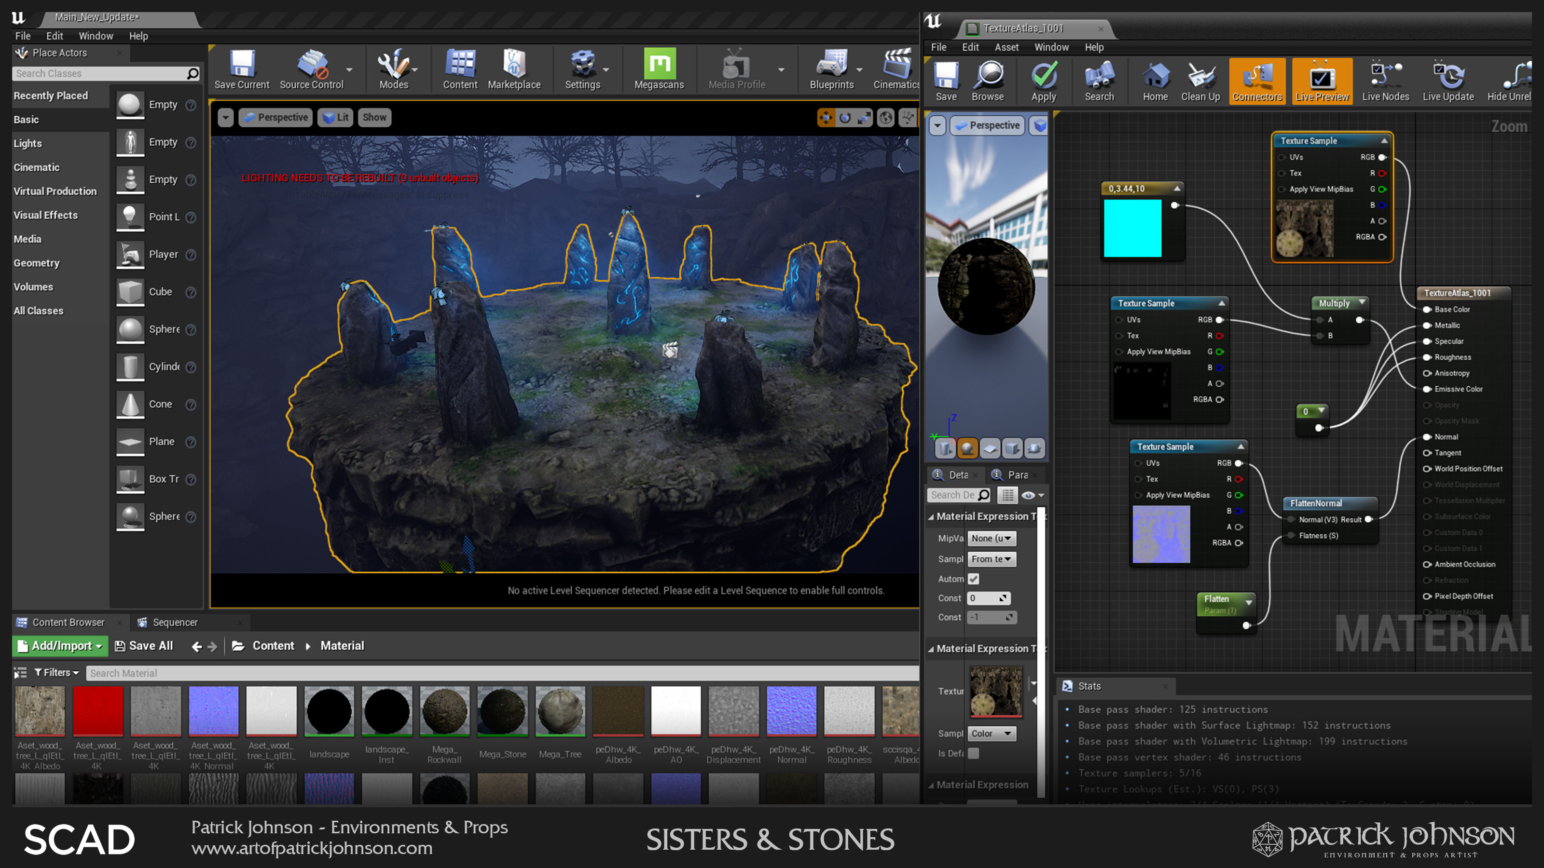Image resolution: width=1544 pixels, height=868 pixels.
Task: Open Visual Effects category
Action: coord(45,215)
